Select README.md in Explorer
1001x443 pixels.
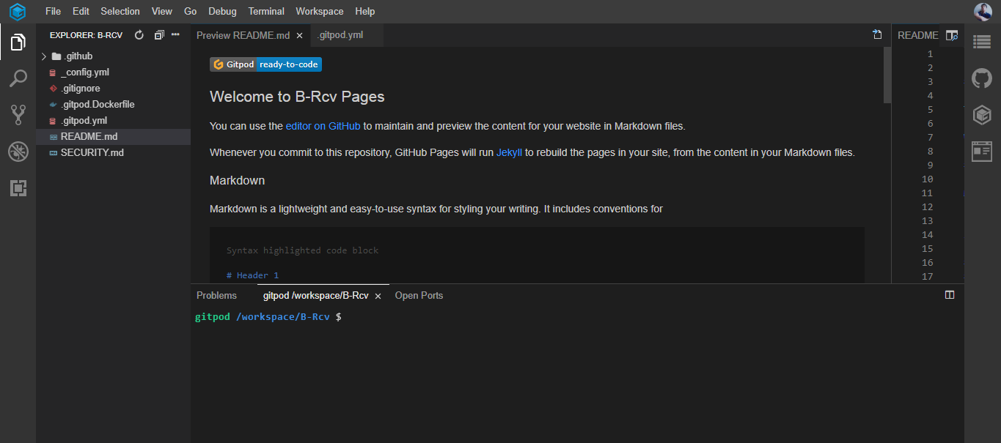113,137
